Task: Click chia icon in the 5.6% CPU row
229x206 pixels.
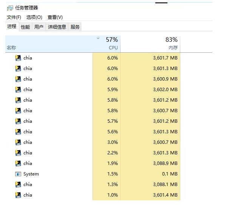Action: click(x=18, y=132)
